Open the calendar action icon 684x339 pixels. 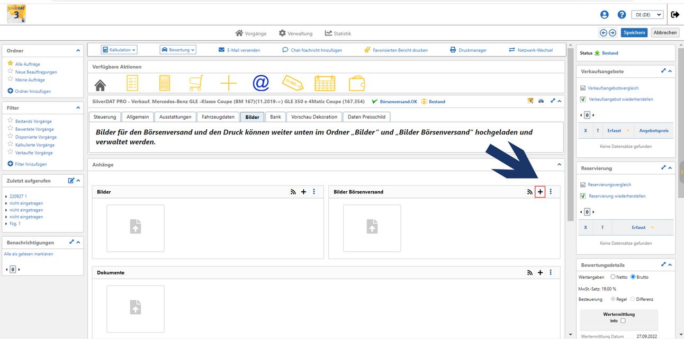[x=325, y=83]
